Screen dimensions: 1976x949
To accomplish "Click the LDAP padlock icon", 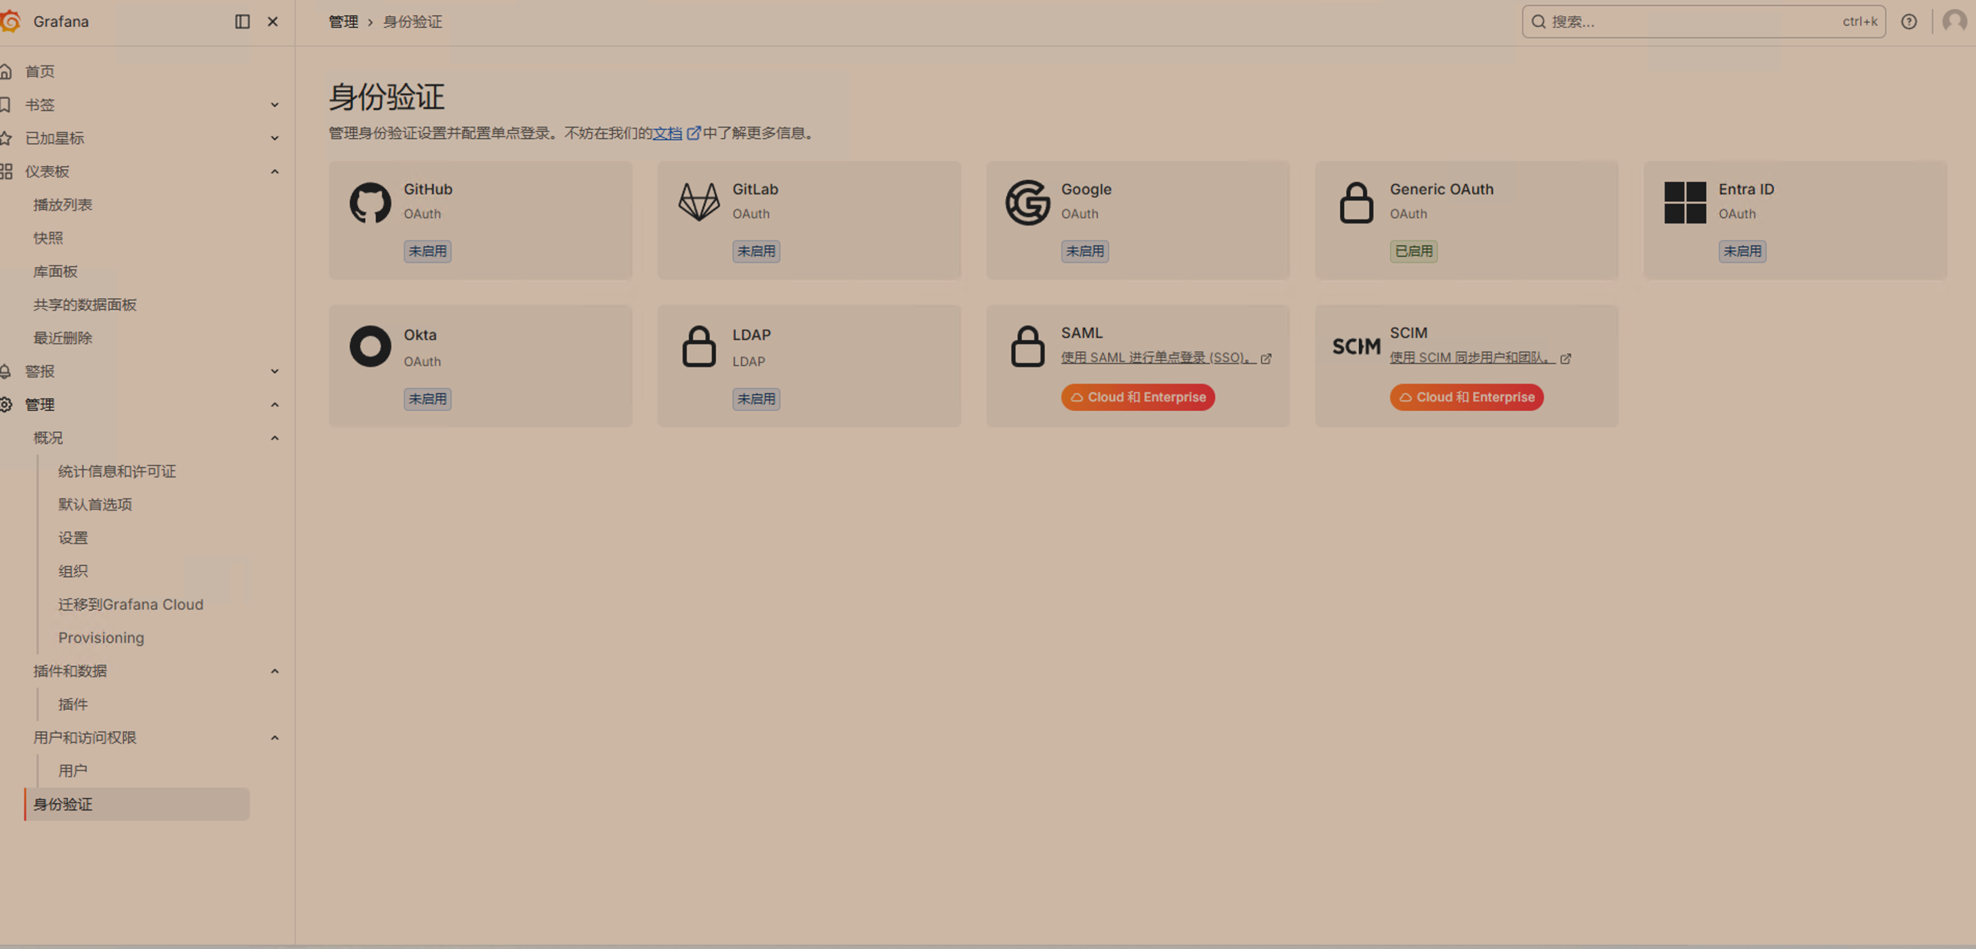I will 699,346.
